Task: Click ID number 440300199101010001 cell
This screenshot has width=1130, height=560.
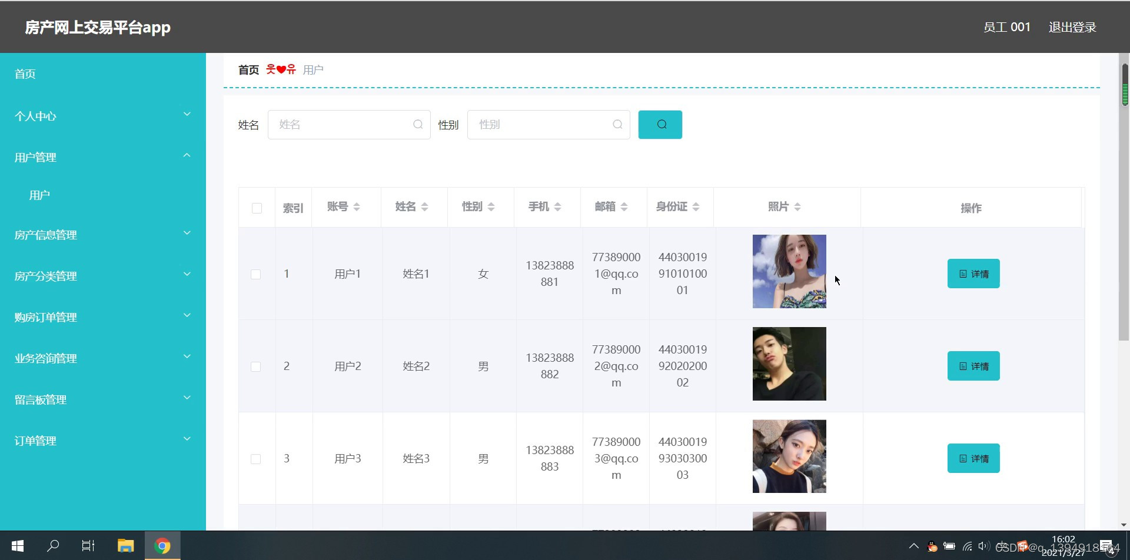Action: (683, 274)
